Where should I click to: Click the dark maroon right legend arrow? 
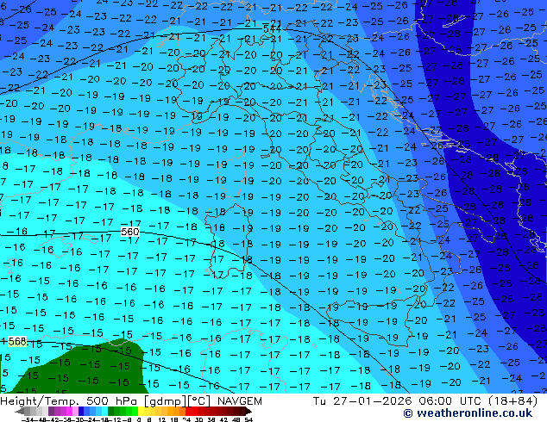(248, 411)
